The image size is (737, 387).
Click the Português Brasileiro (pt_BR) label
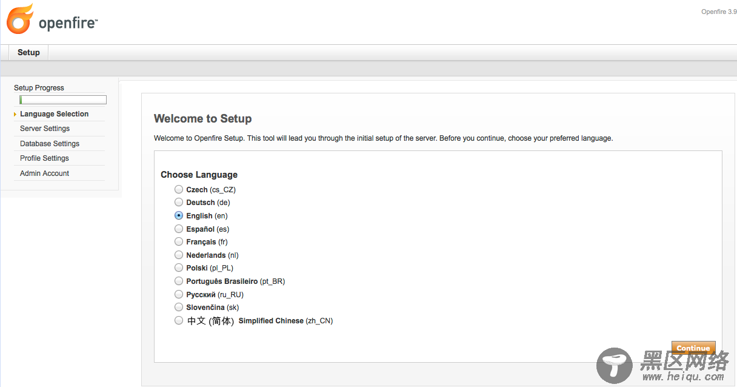pos(236,281)
